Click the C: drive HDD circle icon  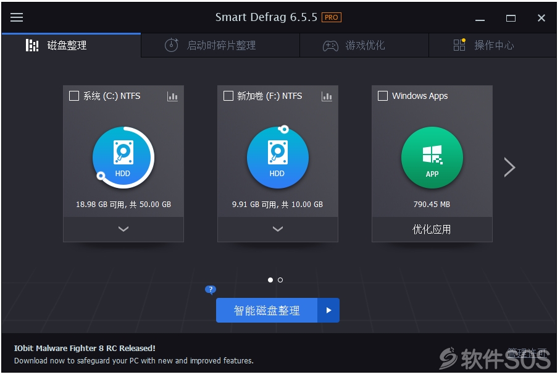click(x=123, y=158)
